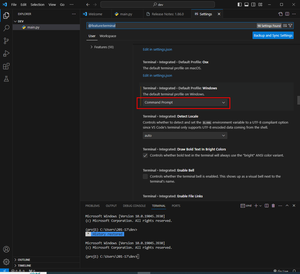Screen dimensions: 300x274
Task: Open main.py in Explorer tree
Action: tap(46, 27)
